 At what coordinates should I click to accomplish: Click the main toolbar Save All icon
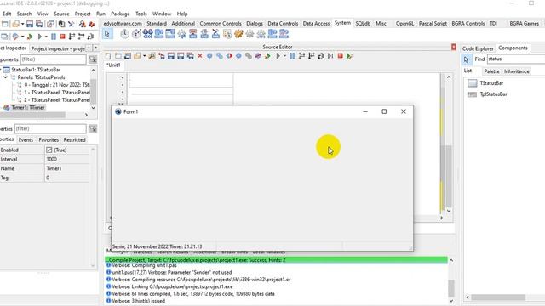39,24
